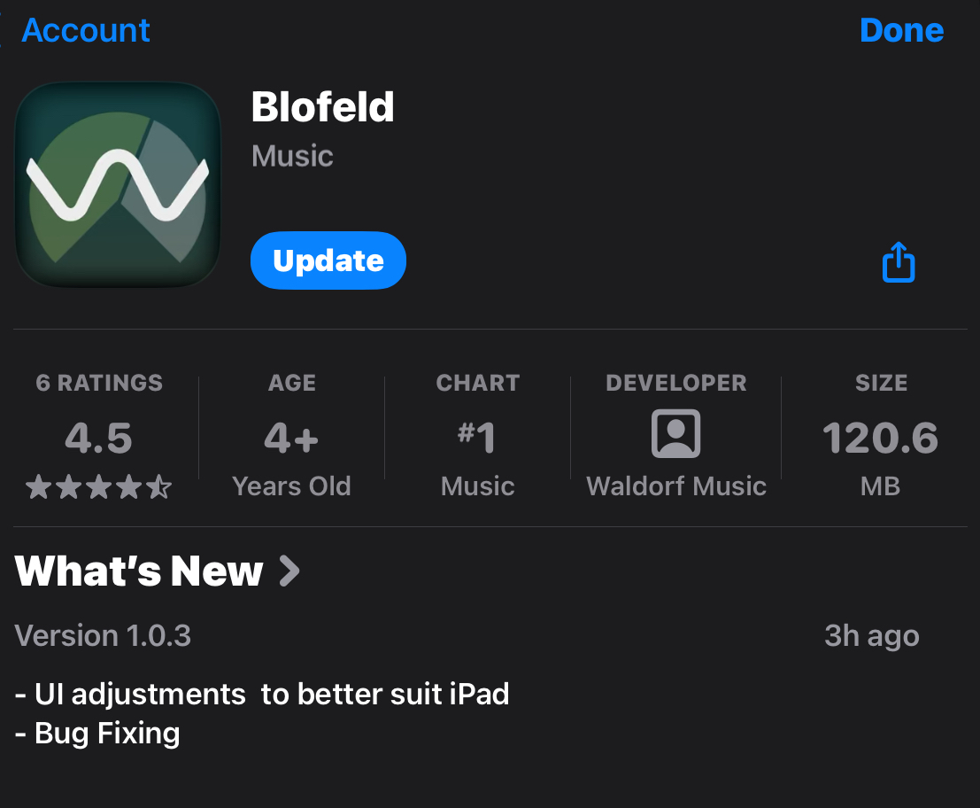The image size is (980, 808).
Task: Tap Version 1.0.3 text
Action: click(x=103, y=636)
